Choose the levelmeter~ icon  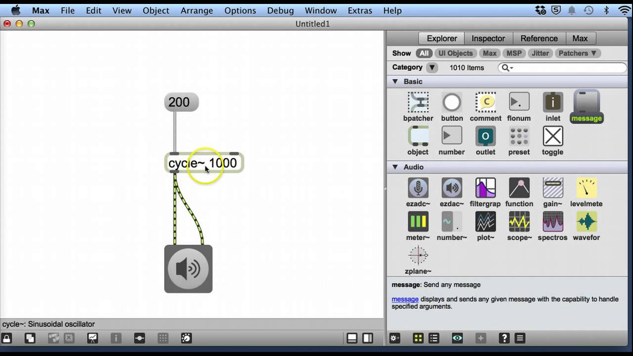pyautogui.click(x=587, y=188)
